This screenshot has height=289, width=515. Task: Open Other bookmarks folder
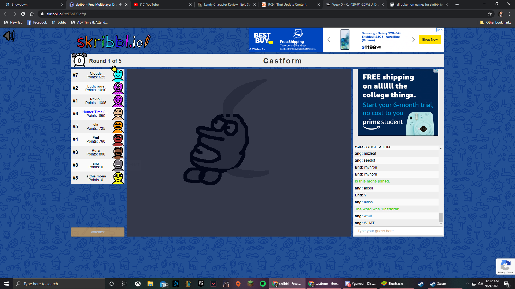495,22
